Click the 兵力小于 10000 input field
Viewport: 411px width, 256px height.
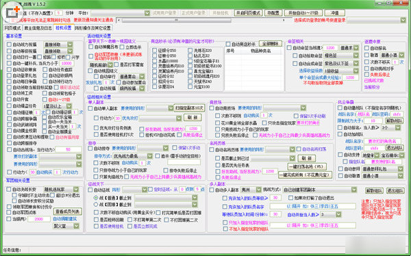coord(67,64)
